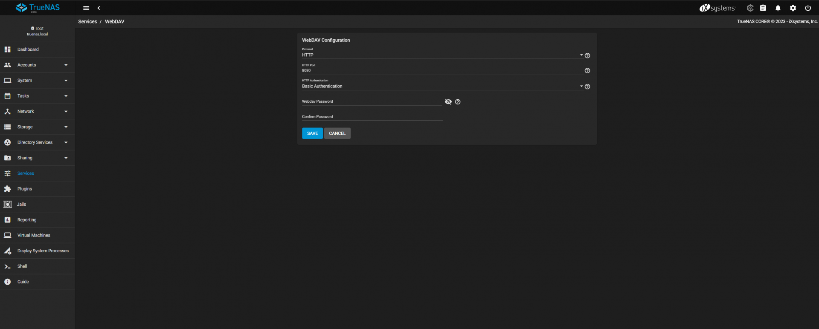Viewport: 819px width, 329px height.
Task: Focus the HTTP Port field
Action: [442, 71]
